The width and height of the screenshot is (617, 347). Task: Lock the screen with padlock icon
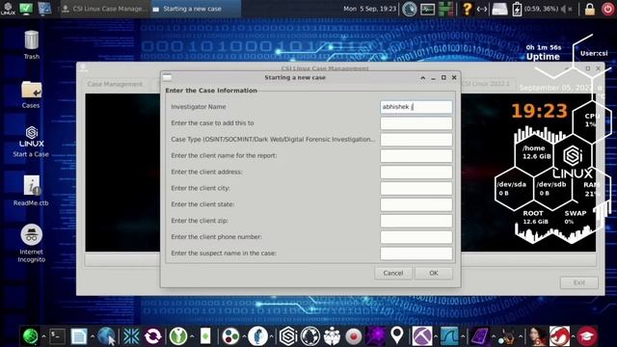(x=589, y=9)
